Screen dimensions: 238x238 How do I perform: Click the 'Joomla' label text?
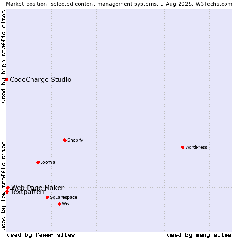click(x=48, y=162)
